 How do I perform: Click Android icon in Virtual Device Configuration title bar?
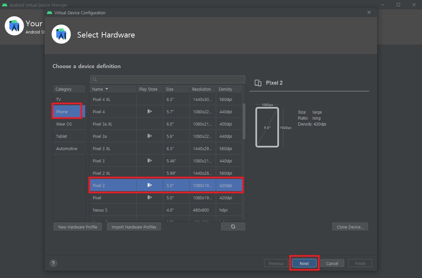[x=50, y=13]
